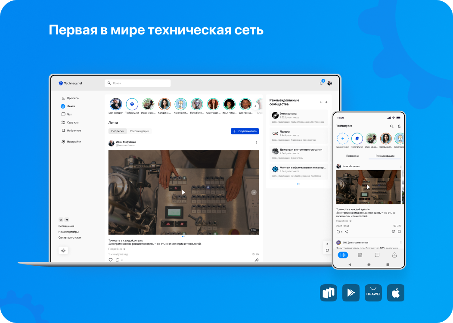
Task: Open notifications bell in desktop header
Action: click(321, 83)
